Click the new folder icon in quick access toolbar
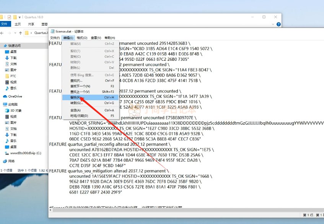 click(x=15, y=17)
